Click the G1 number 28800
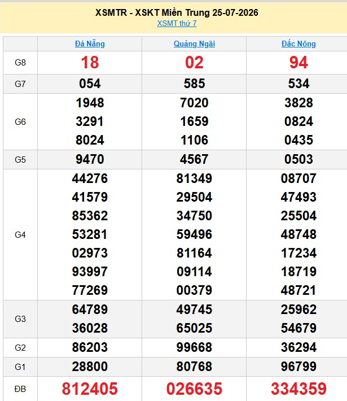Screen dimensions: 347x401 click(90, 367)
